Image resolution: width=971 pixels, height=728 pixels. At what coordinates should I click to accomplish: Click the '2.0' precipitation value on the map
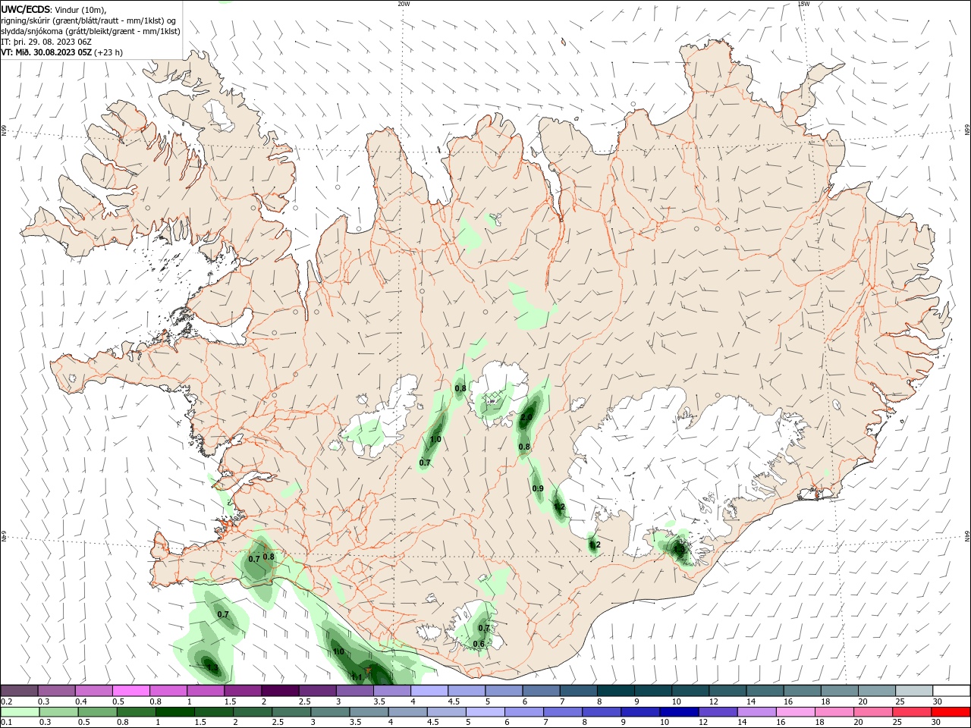tap(526, 417)
